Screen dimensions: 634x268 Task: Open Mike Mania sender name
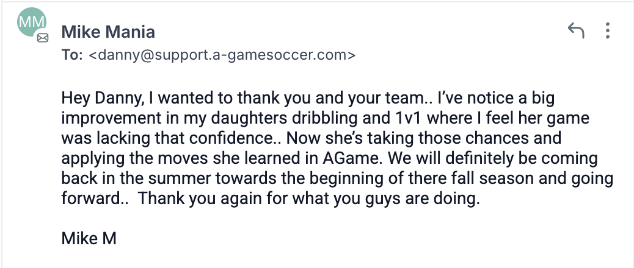coord(108,32)
